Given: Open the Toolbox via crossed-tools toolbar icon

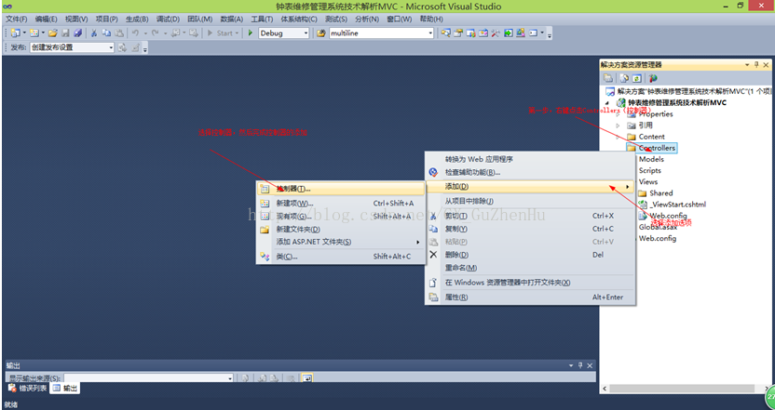Looking at the screenshot, I should [496, 33].
